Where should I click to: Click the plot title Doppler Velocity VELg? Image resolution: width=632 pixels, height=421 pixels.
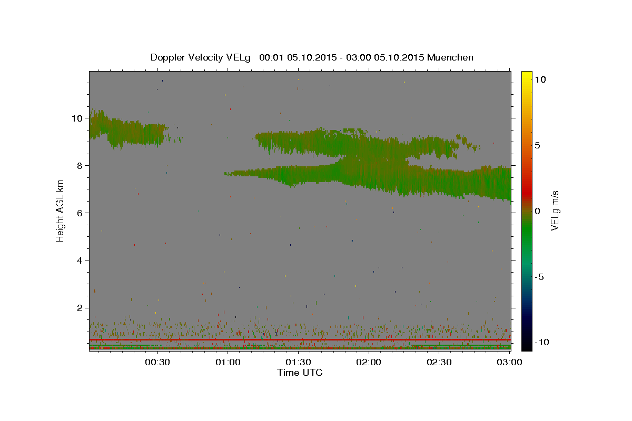tap(312, 57)
